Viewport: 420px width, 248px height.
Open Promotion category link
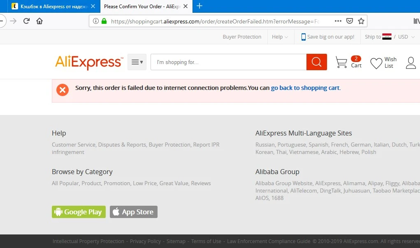[x=117, y=183]
